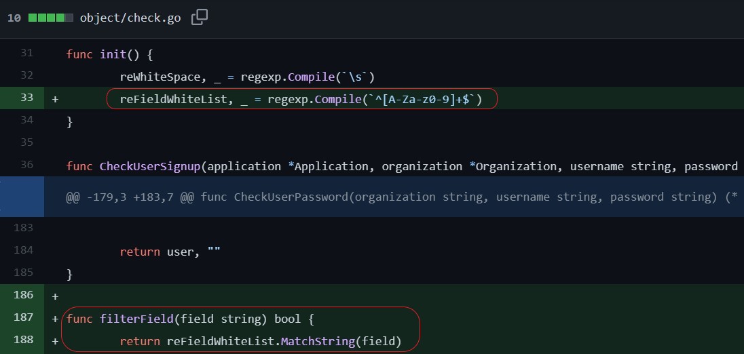Click the green diffstat blocks
The height and width of the screenshot is (354, 744).
click(51, 18)
